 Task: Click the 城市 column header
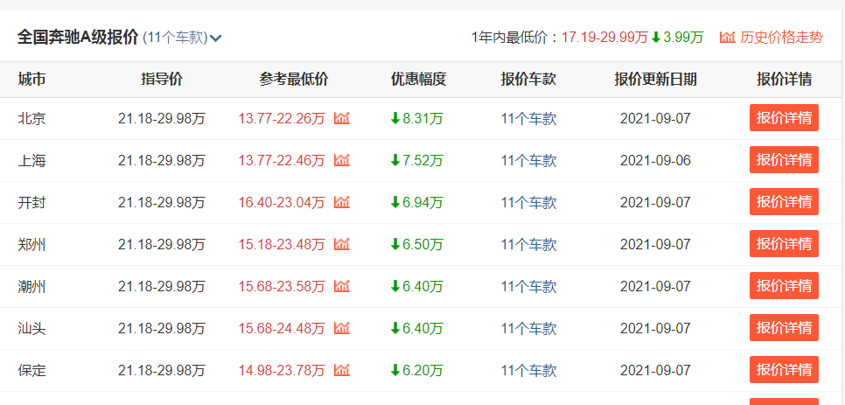coord(31,80)
